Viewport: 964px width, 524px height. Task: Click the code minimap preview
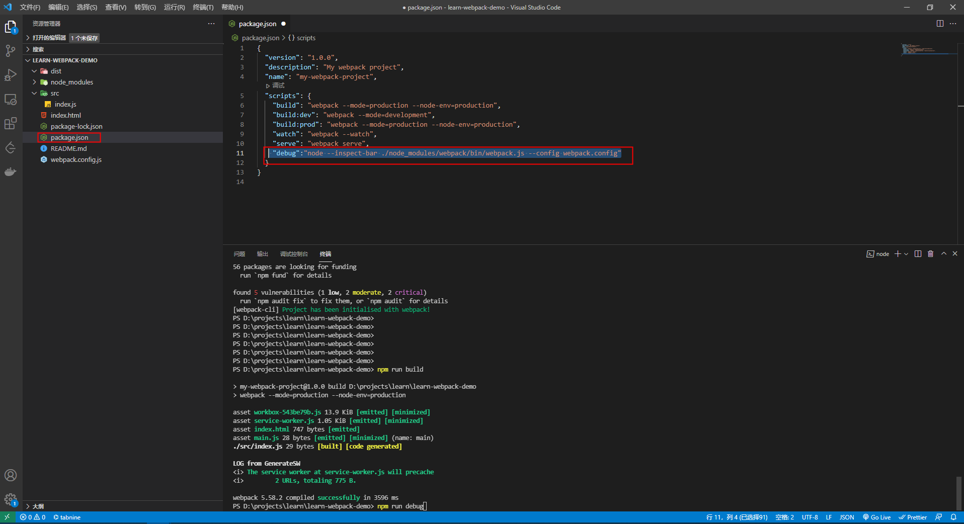pos(928,49)
